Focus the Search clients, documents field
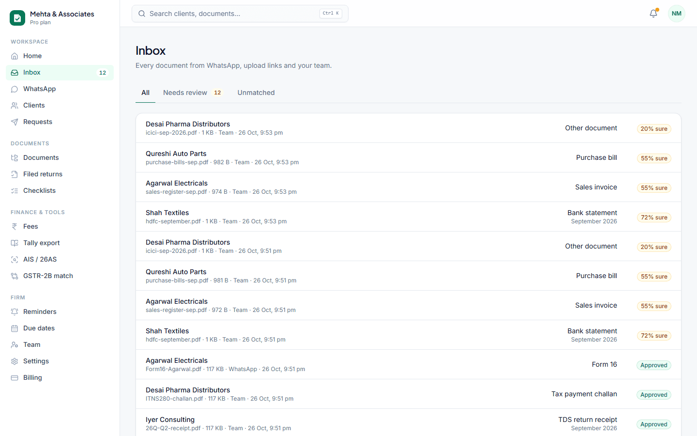Image resolution: width=697 pixels, height=436 pixels. coord(240,14)
